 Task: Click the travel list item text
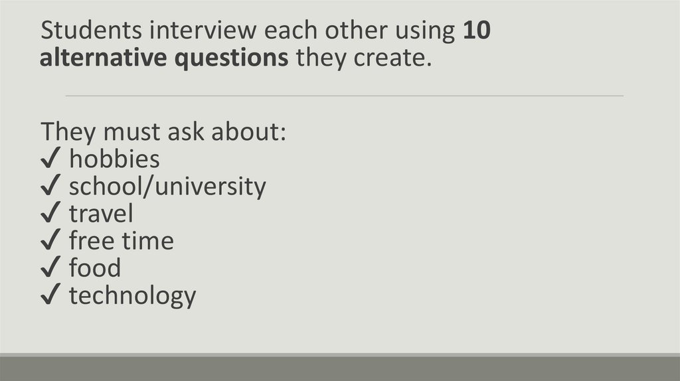(101, 214)
